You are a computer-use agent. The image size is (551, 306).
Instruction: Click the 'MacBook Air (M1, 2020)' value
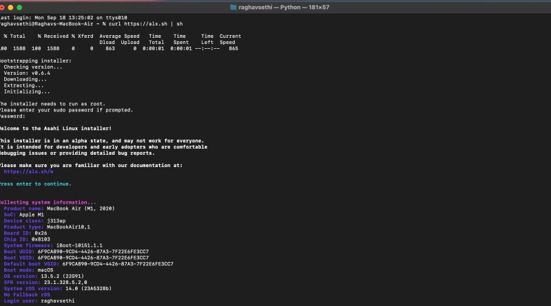(81, 208)
